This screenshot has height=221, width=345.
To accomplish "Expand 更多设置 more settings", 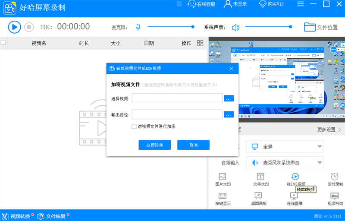I will click(329, 129).
